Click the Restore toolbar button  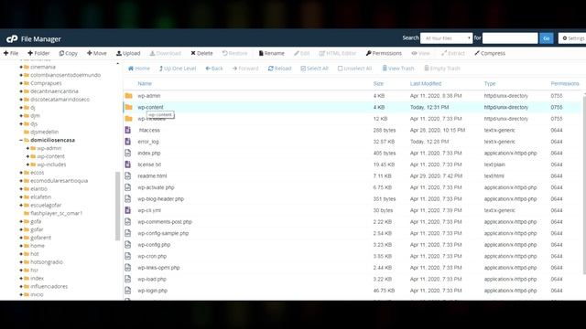pyautogui.click(x=234, y=53)
